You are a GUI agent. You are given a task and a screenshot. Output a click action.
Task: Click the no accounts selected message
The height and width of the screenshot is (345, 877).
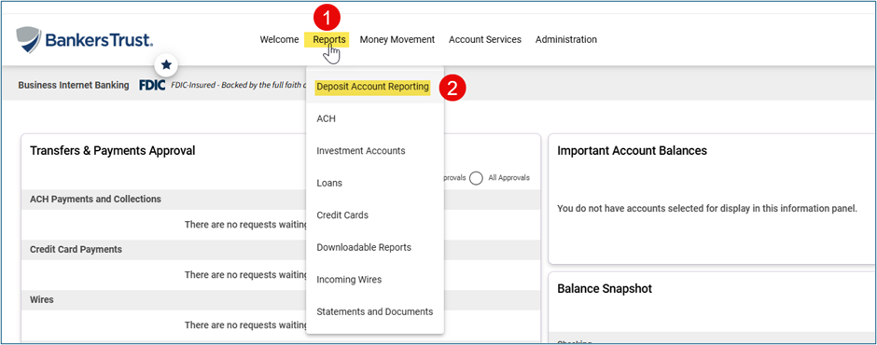(707, 209)
